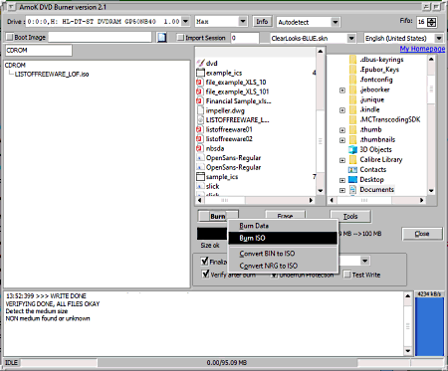Expand the Documents tree node
Viewport: 448px width, 371px height.
tap(342, 190)
